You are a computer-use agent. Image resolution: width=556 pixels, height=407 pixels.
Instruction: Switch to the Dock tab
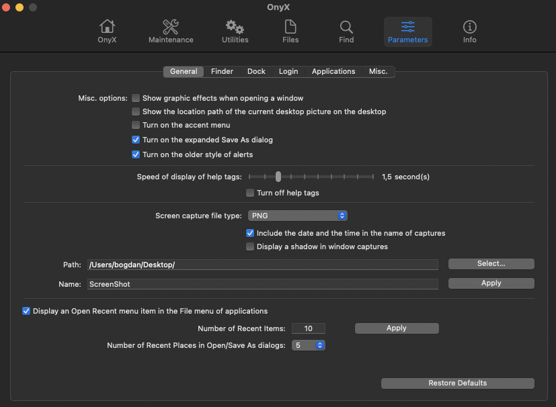point(256,71)
